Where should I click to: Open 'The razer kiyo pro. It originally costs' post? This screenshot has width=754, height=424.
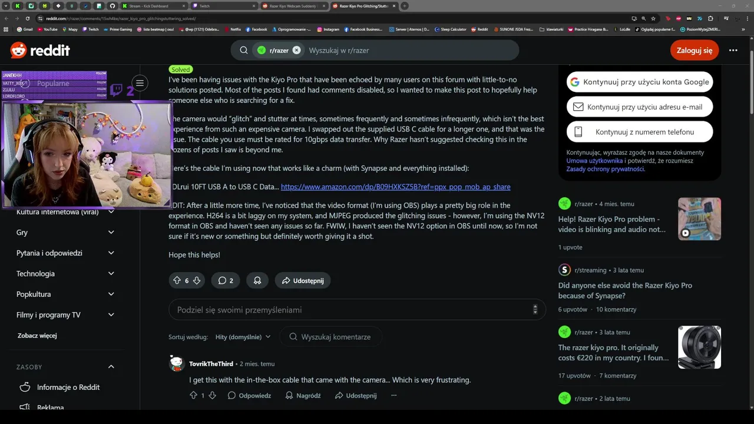[614, 353]
